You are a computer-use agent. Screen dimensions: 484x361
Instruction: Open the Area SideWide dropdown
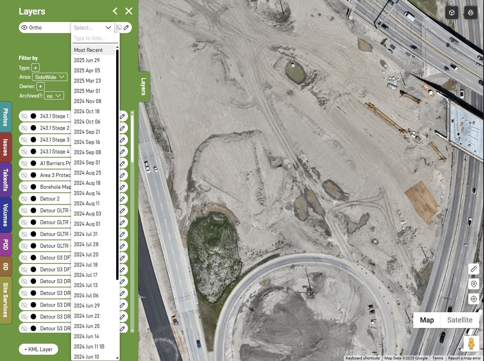pos(50,77)
